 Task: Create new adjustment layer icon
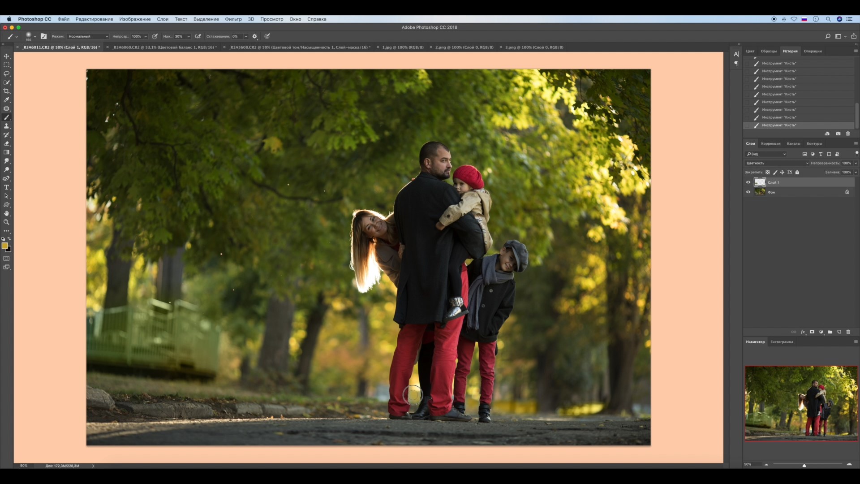[821, 332]
